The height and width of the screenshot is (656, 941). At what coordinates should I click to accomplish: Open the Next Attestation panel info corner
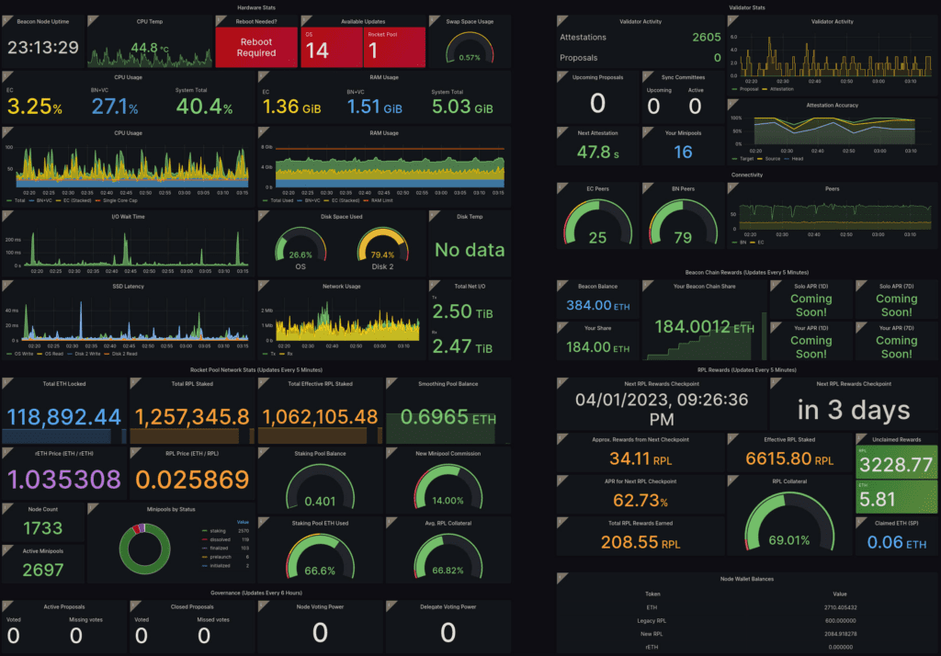[x=561, y=132]
